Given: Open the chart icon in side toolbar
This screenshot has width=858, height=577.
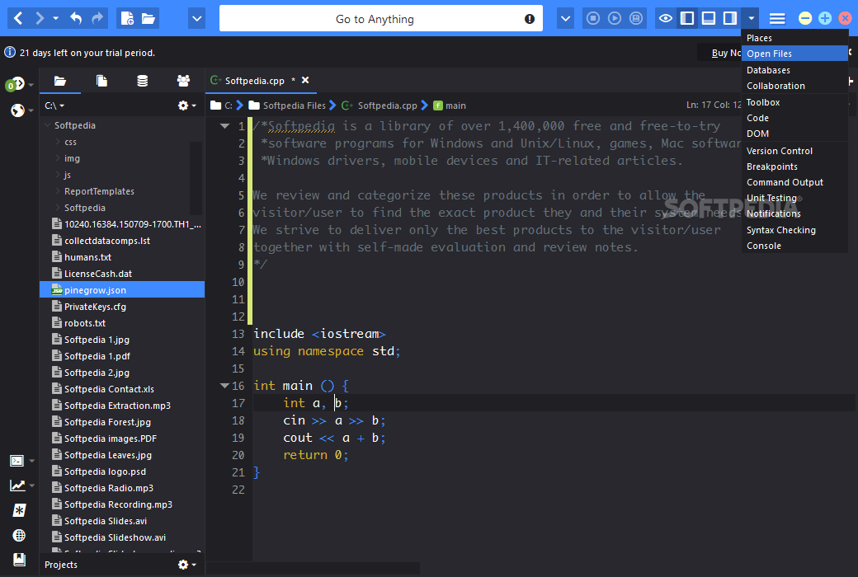Looking at the screenshot, I should 17,486.
